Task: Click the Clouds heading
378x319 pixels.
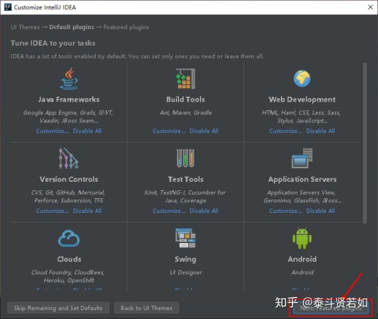Action: click(x=69, y=259)
